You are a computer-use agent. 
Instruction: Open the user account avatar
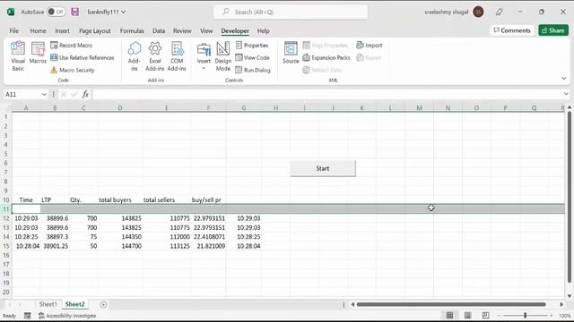[x=478, y=12]
